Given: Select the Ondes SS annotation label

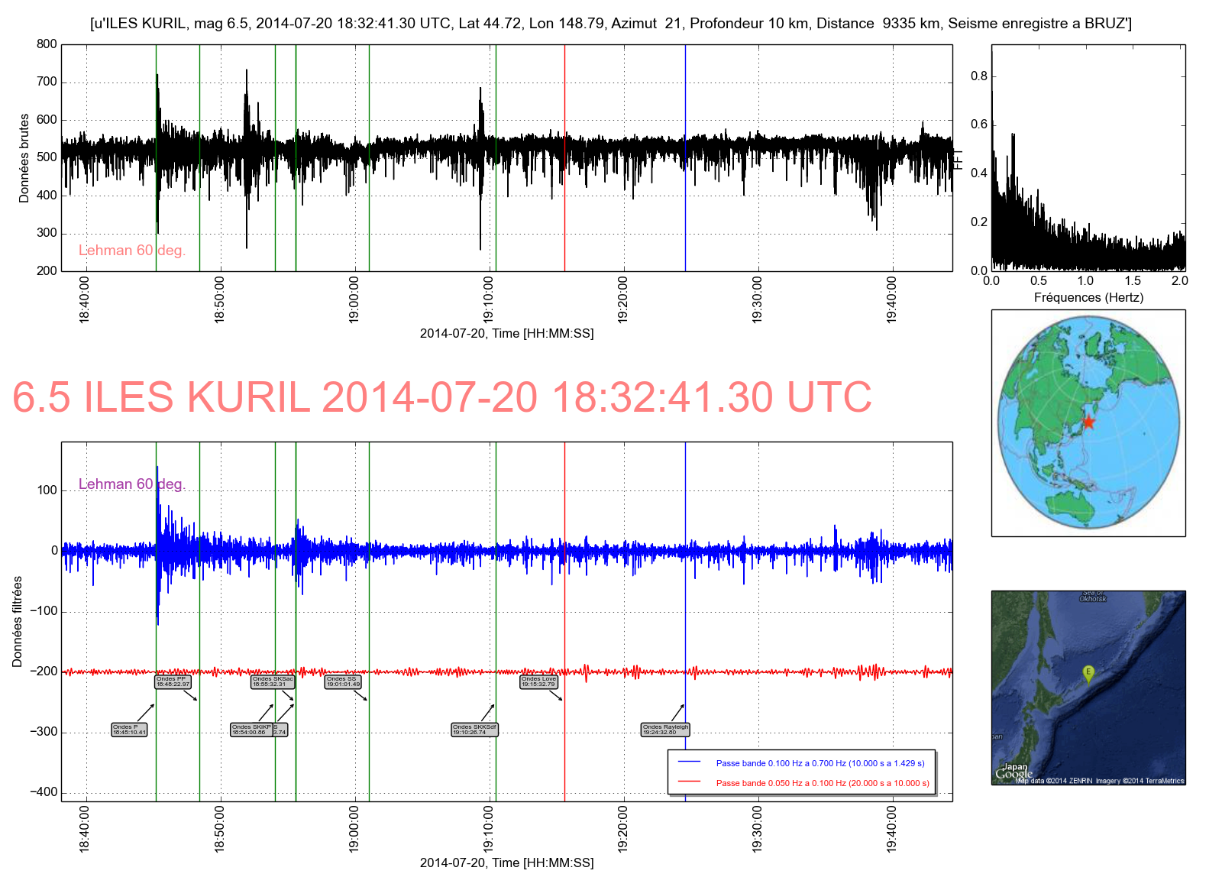Looking at the screenshot, I should coord(343,681).
